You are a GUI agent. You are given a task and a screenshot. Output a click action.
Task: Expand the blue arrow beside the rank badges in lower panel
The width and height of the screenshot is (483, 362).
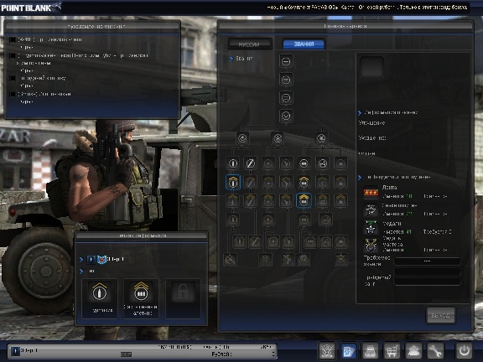click(81, 260)
